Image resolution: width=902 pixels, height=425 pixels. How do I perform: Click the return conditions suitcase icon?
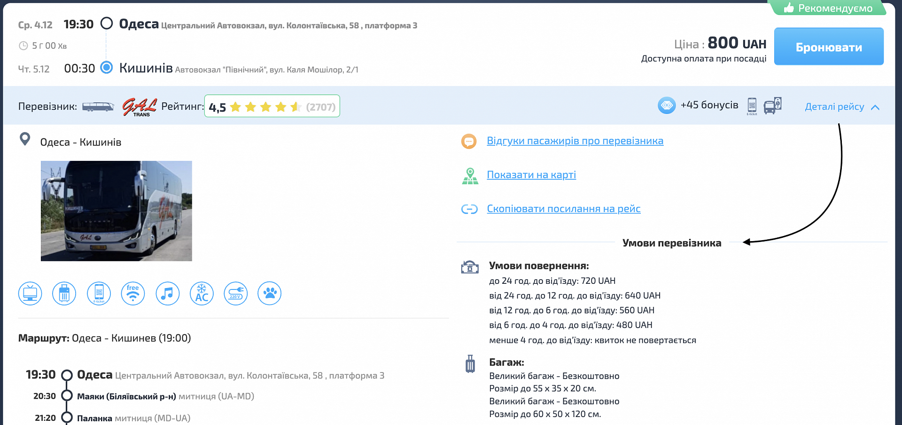(470, 266)
